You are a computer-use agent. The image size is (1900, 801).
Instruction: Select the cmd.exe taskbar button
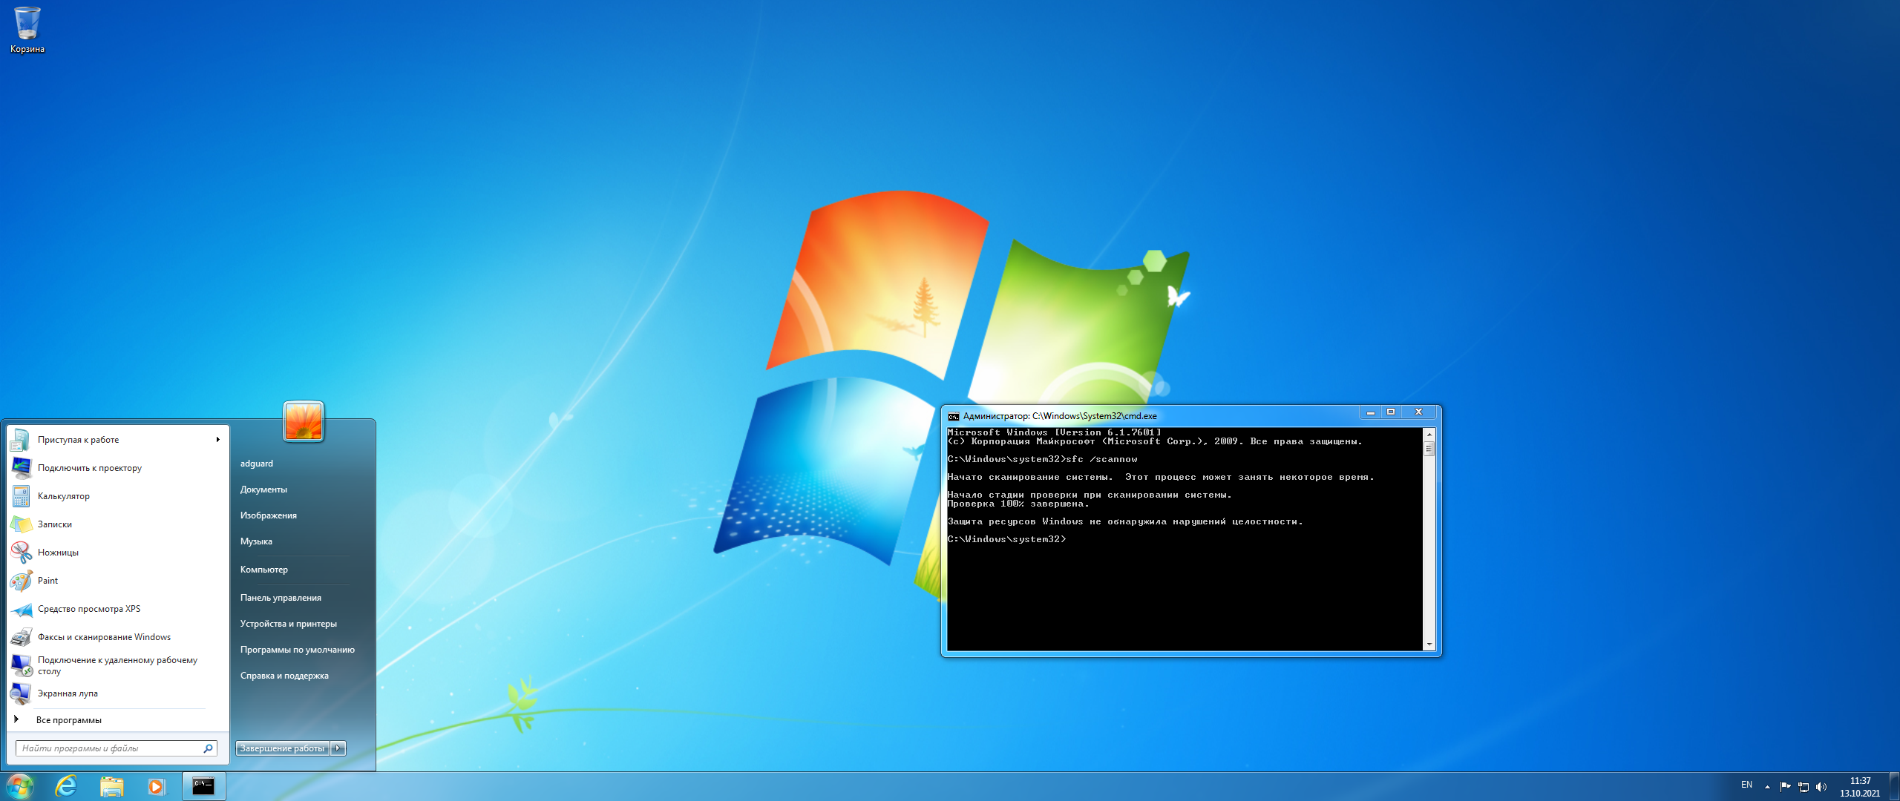(203, 786)
